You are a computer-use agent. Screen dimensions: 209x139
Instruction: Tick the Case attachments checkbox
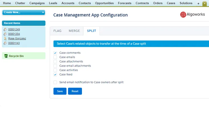(55, 61)
